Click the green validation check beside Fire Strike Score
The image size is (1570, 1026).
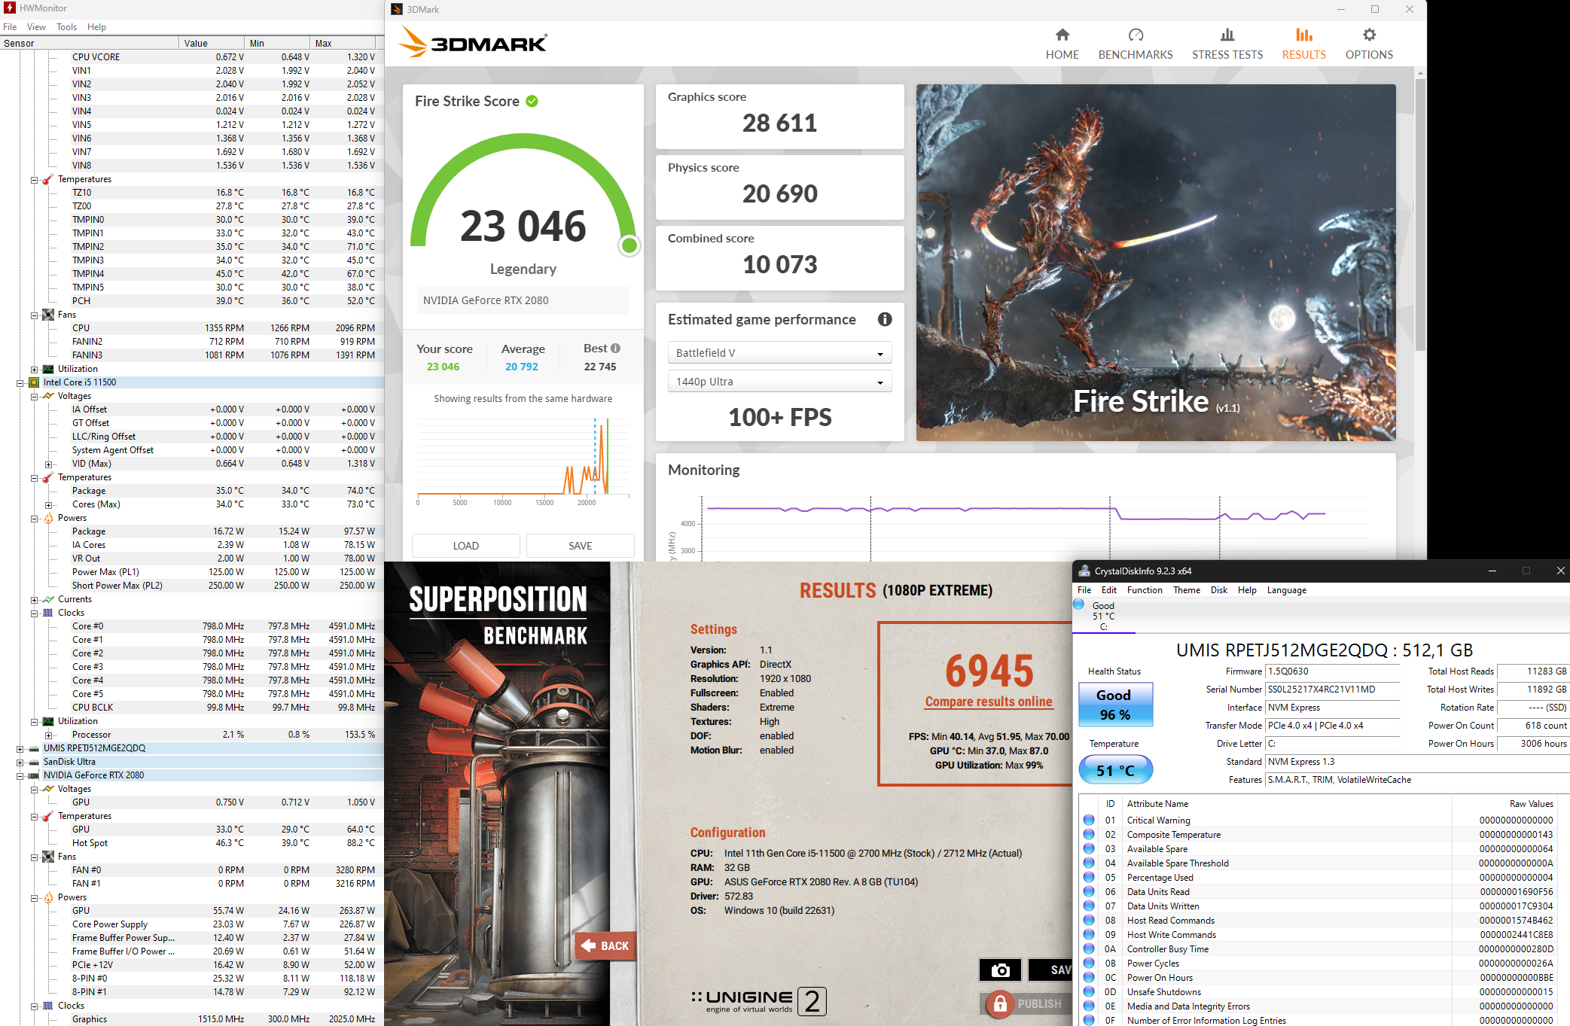click(x=532, y=101)
